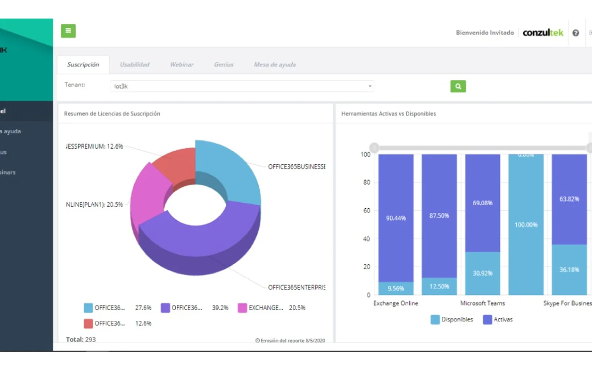The image size is (592, 370).
Task: Open the help question mark icon
Action: [x=576, y=33]
